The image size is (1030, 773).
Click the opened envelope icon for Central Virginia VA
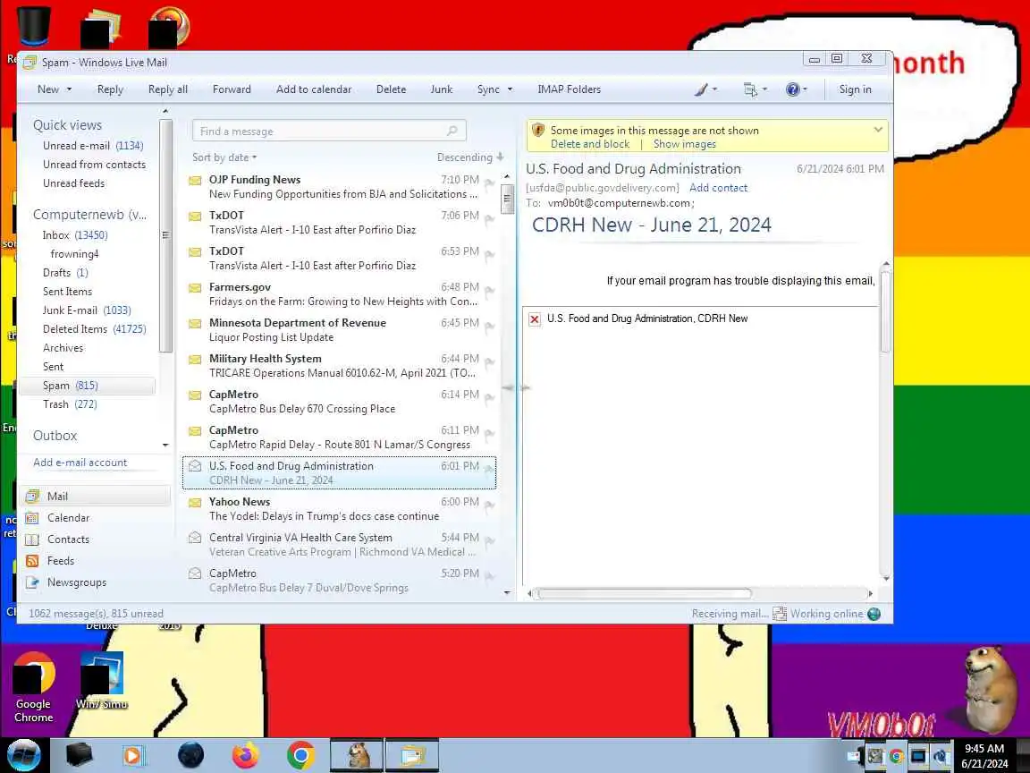[x=195, y=538]
